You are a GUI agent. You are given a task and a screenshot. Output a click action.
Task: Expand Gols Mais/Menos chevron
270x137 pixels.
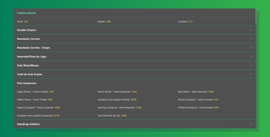point(251,65)
